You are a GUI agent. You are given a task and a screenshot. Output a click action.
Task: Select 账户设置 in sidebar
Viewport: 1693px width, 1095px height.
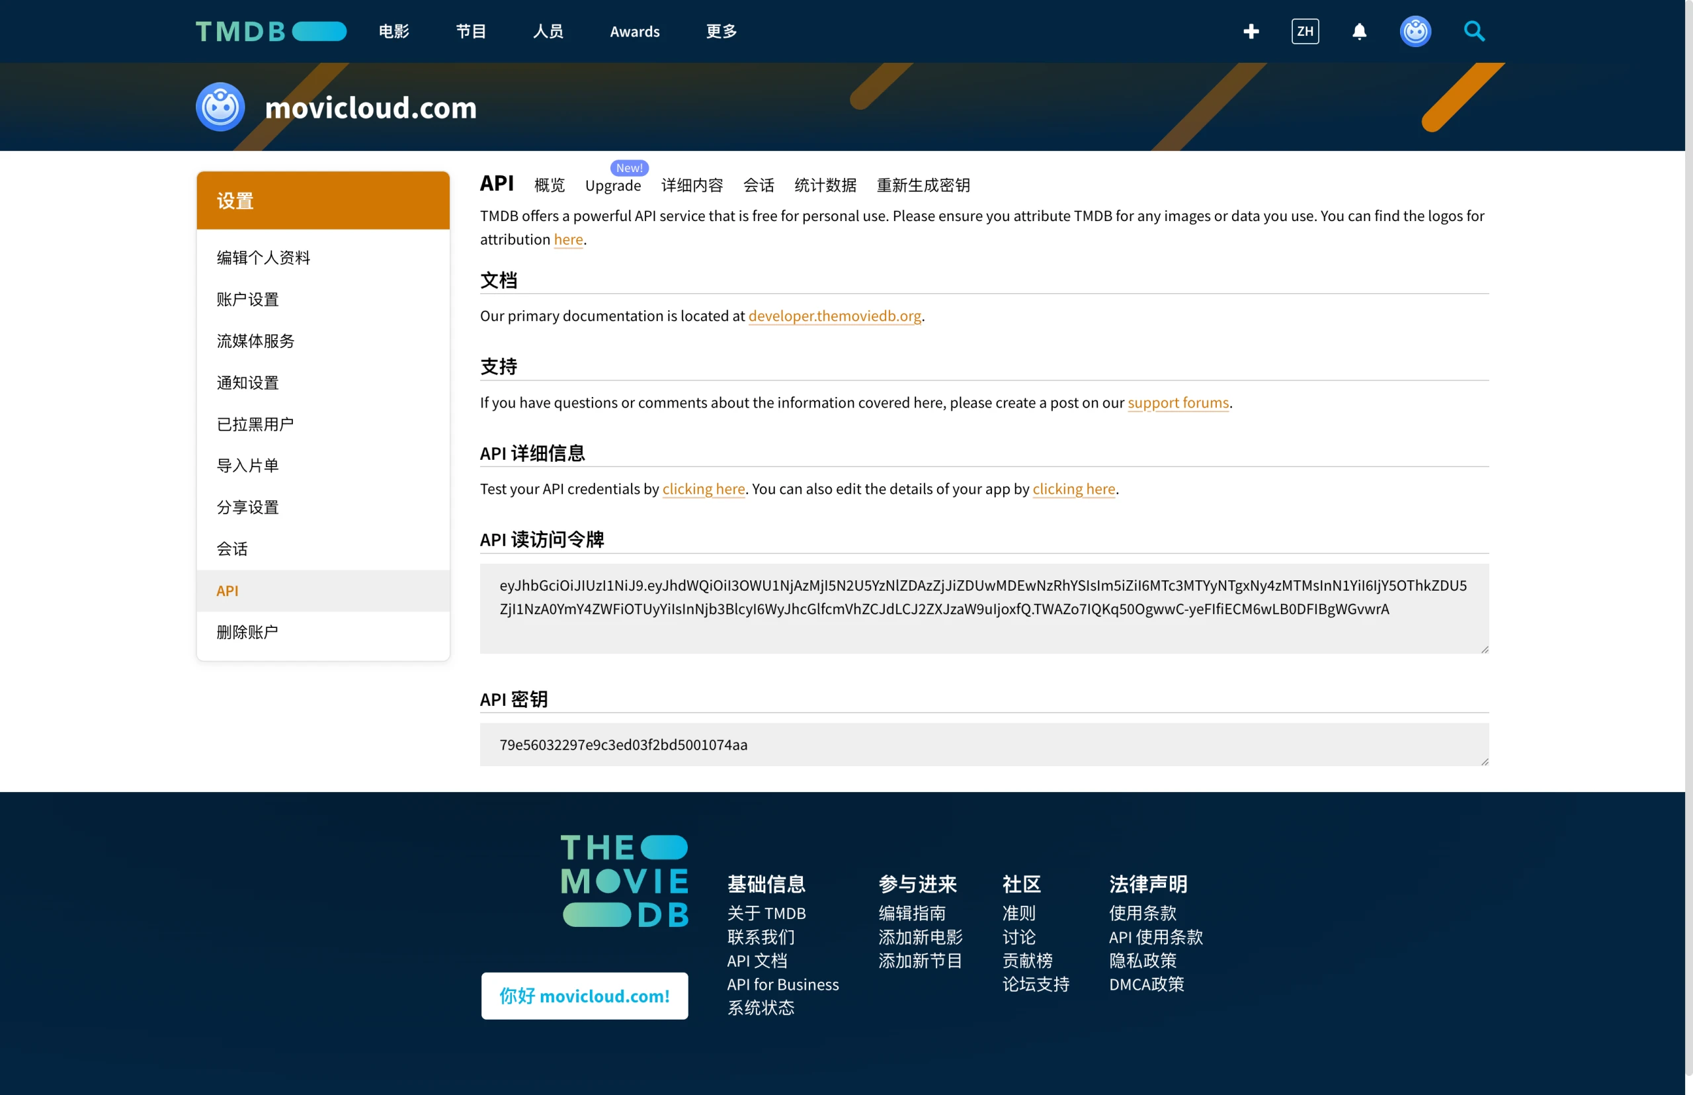(x=323, y=299)
